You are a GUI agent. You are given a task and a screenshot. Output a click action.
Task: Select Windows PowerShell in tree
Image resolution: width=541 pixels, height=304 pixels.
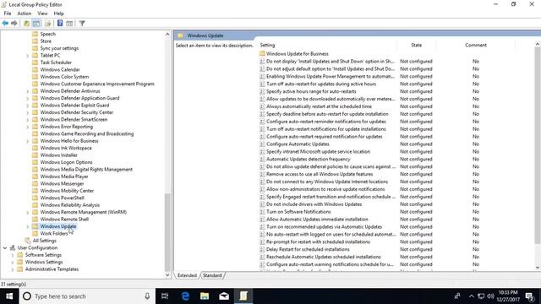62,198
